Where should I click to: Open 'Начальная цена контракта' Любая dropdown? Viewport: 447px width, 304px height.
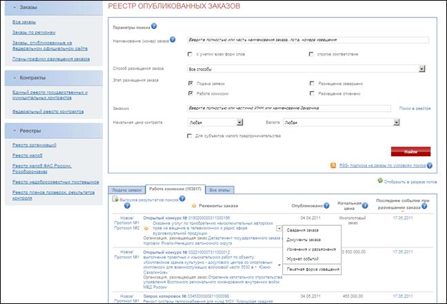coord(240,122)
